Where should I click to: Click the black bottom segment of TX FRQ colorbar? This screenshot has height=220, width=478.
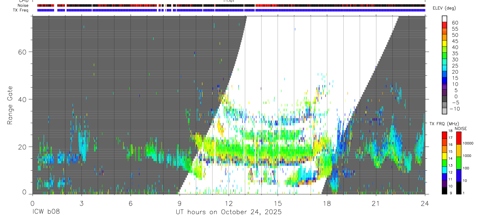[444, 191]
